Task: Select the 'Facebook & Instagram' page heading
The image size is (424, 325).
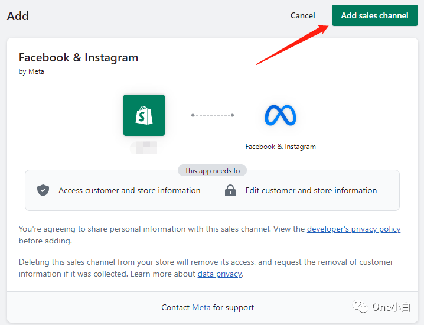Action: 79,58
